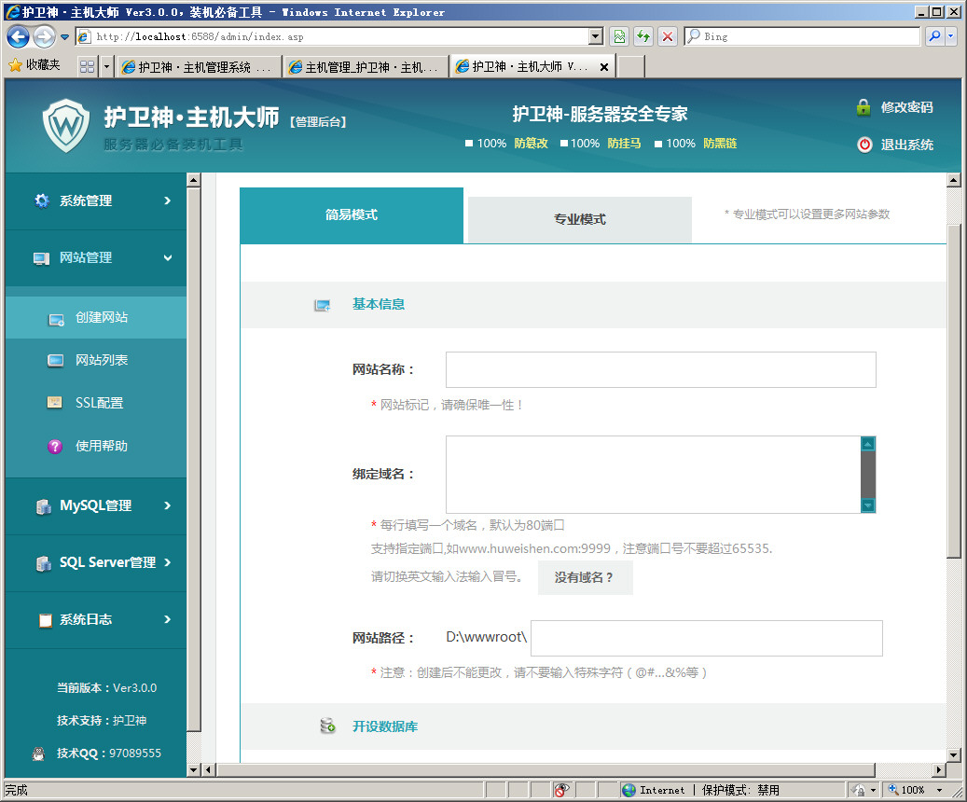The height and width of the screenshot is (802, 967).
Task: Open the 网站列表 menu item
Action: click(96, 360)
